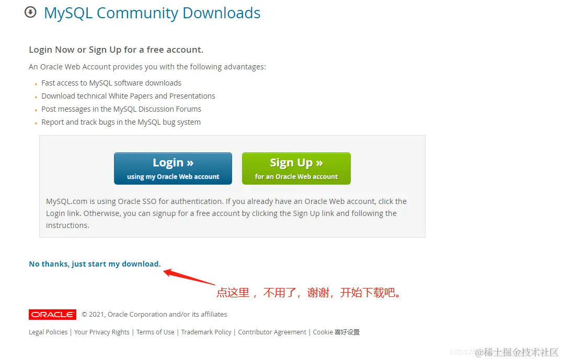
Task: Open the MySQL Community Downloads heading
Action: (x=152, y=13)
